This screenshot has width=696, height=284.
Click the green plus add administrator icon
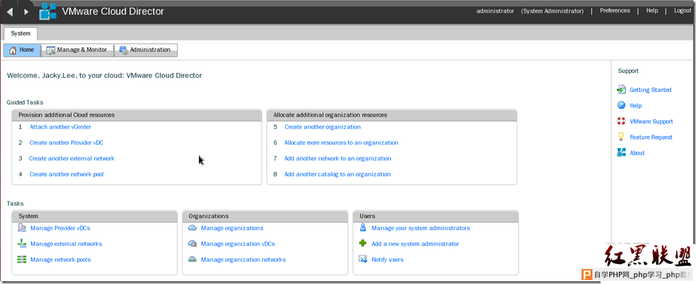363,243
